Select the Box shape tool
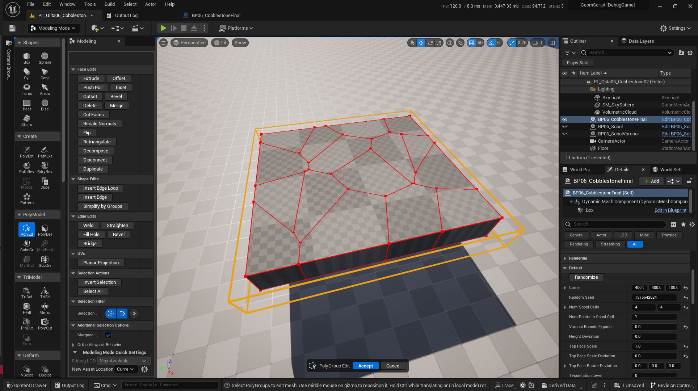The height and width of the screenshot is (391, 698). tap(26, 57)
